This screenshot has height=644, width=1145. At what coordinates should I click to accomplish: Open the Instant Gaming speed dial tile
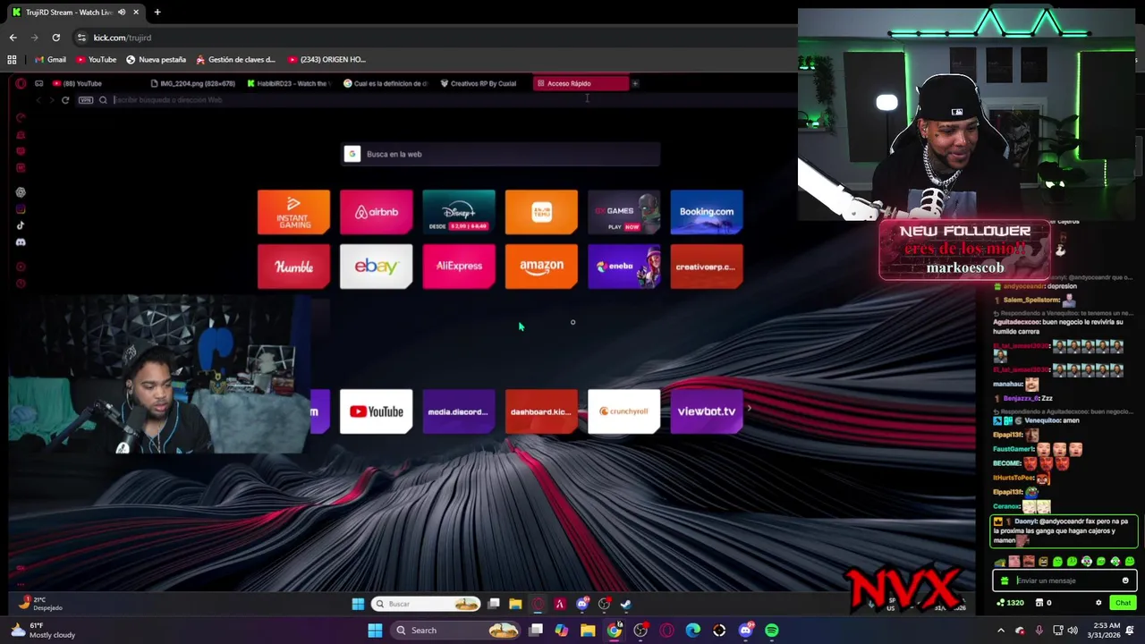[x=293, y=212]
